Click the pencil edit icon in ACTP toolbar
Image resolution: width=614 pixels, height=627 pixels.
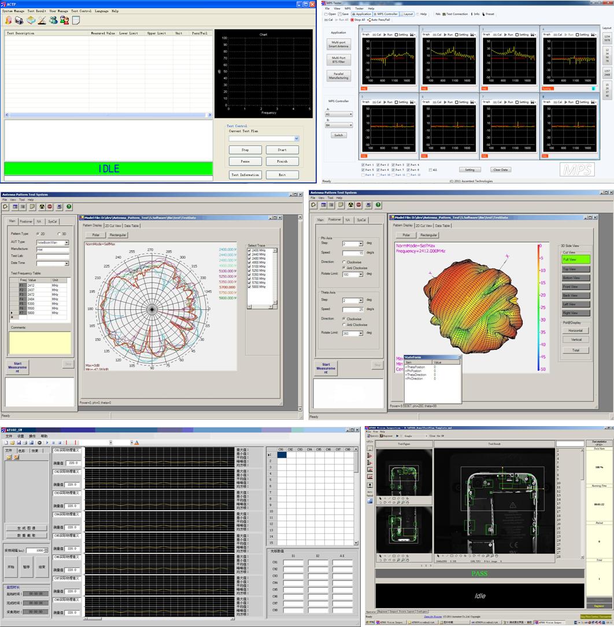coord(42,20)
